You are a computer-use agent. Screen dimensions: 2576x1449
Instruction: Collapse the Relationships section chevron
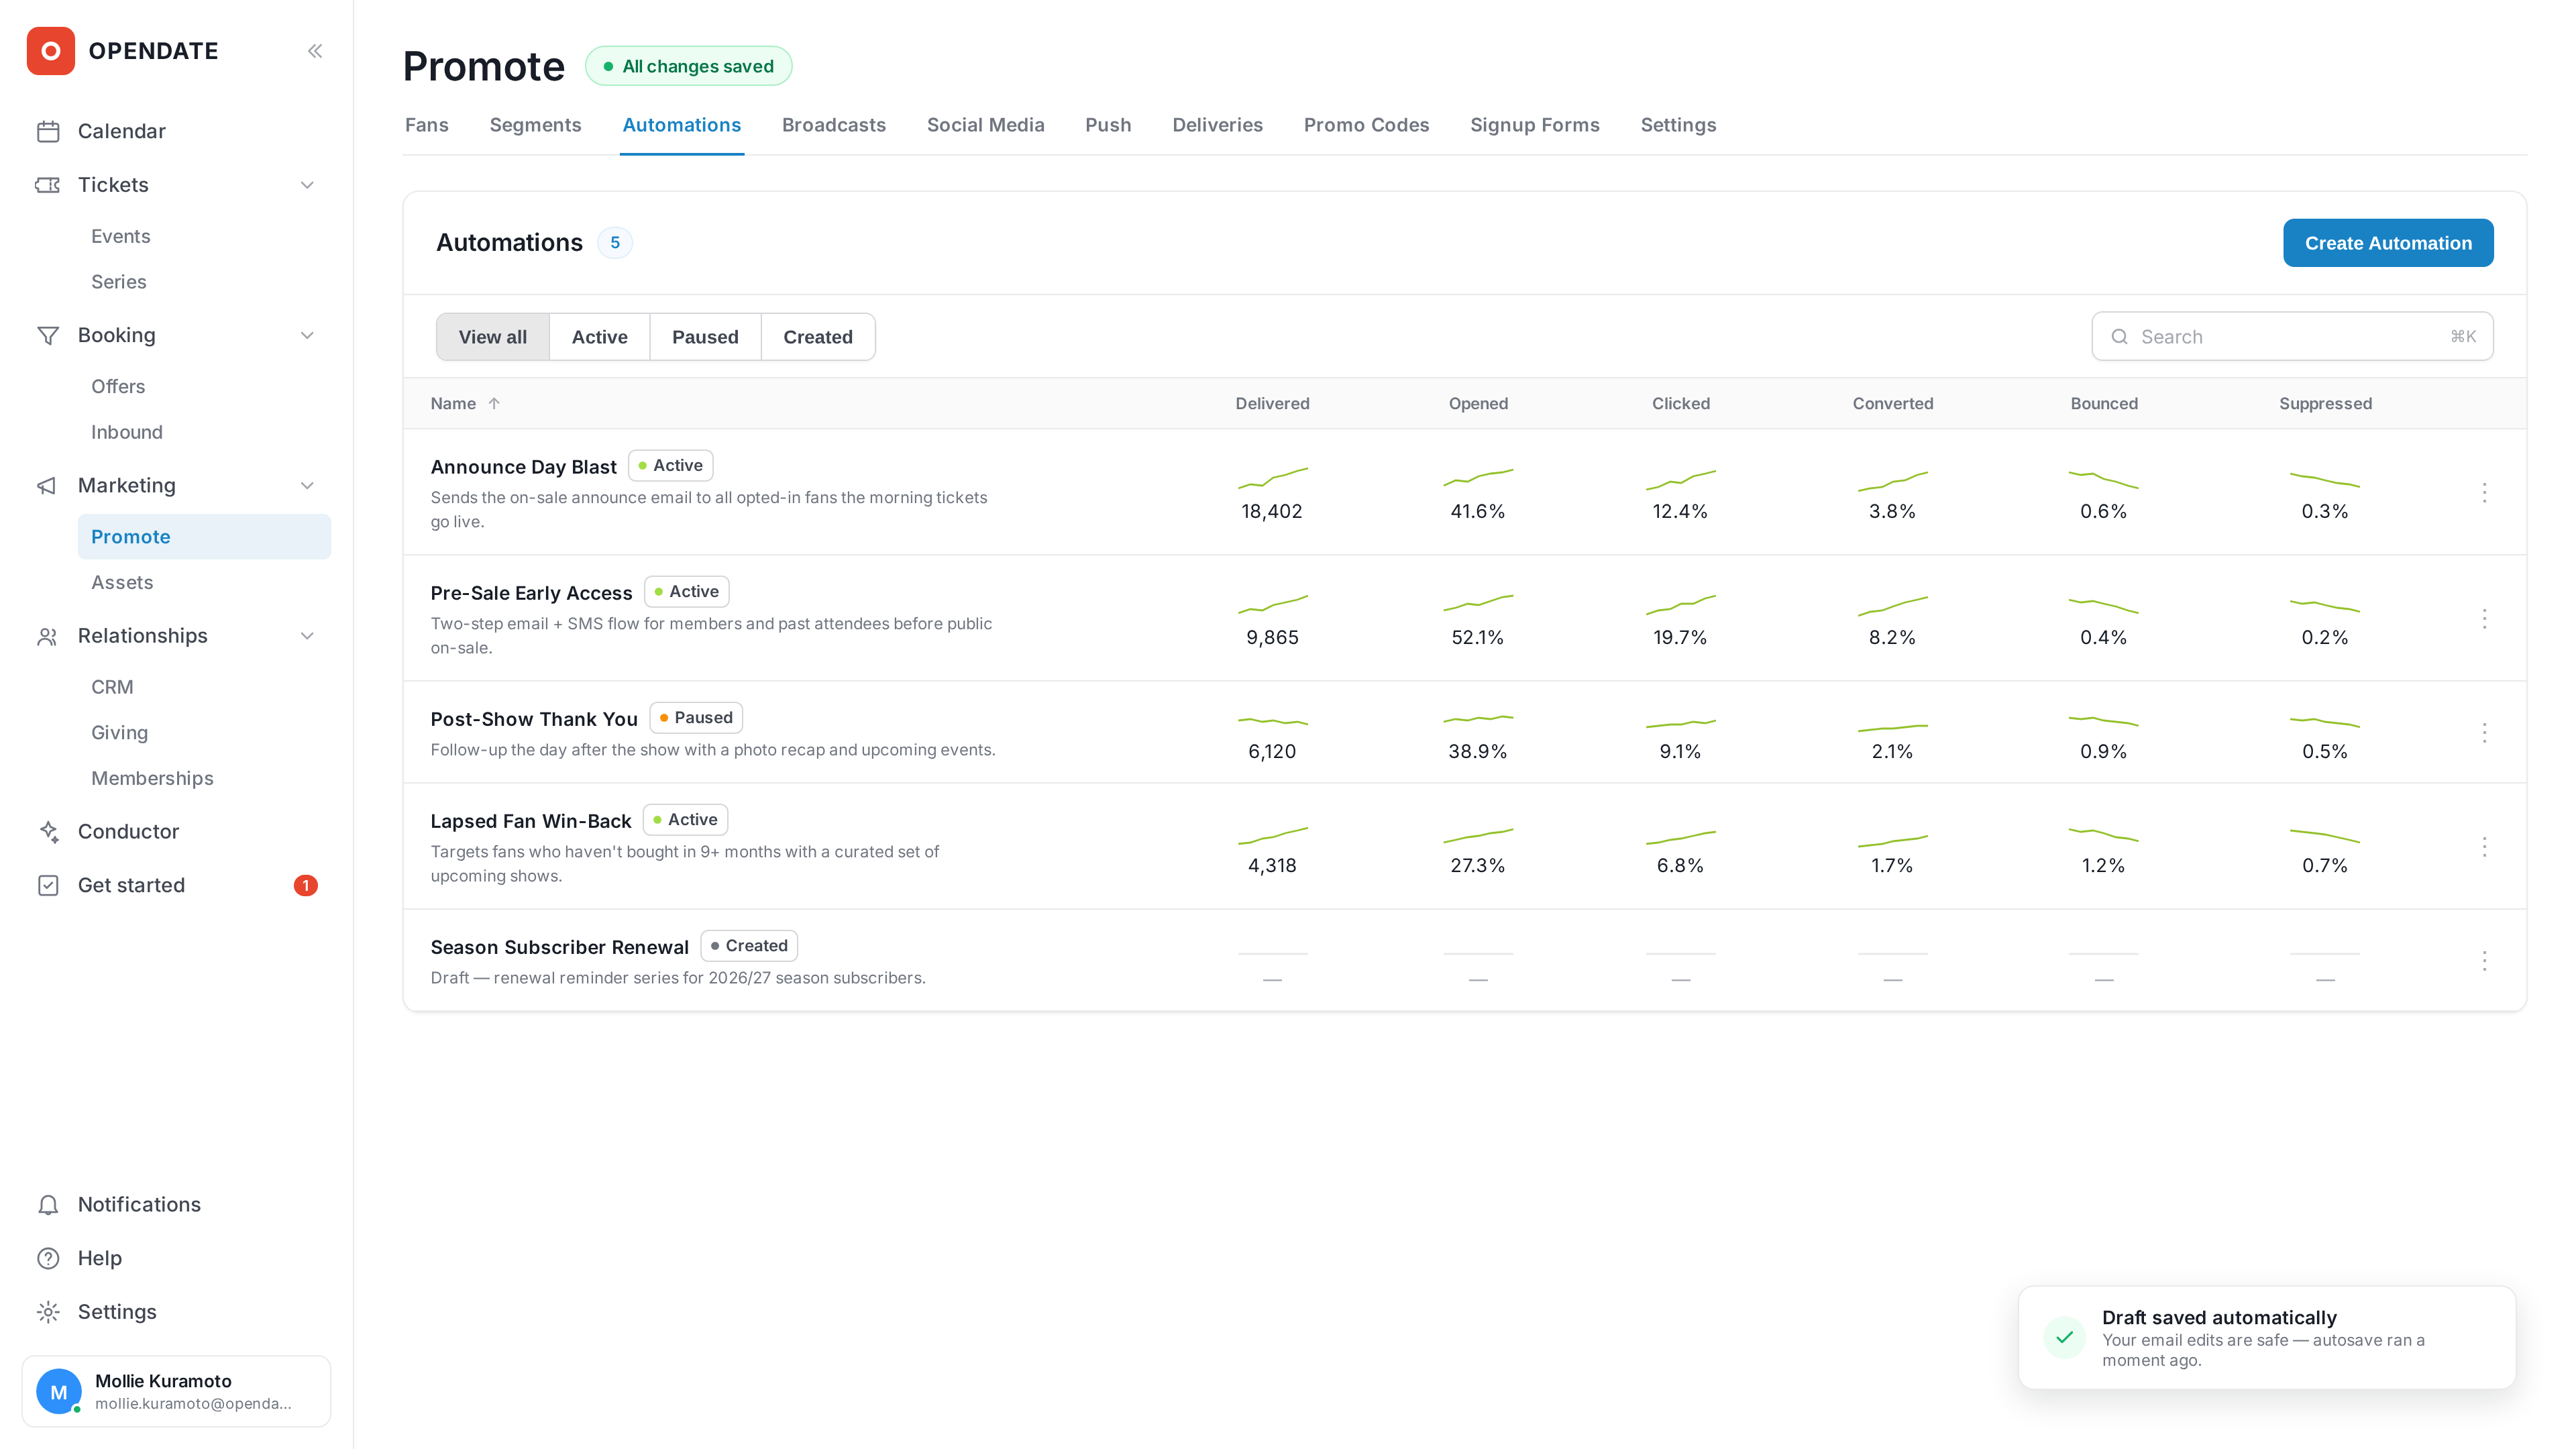[307, 636]
